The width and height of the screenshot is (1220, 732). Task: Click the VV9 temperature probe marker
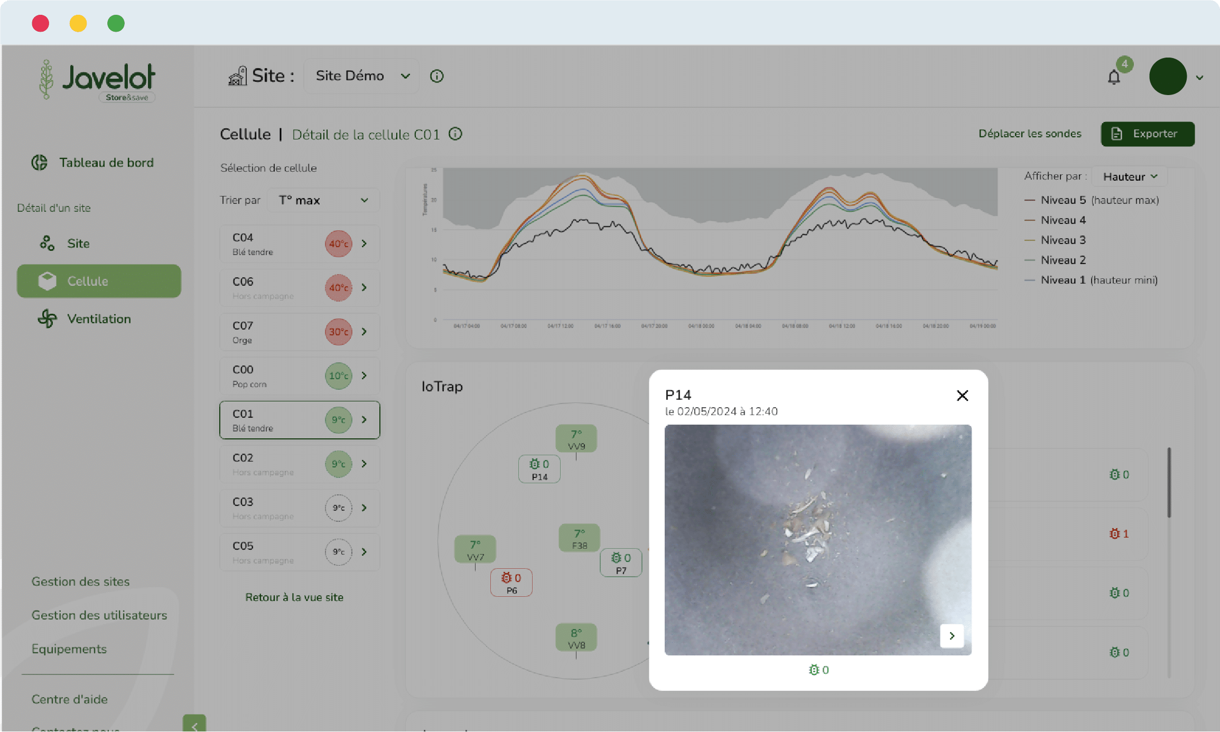576,439
